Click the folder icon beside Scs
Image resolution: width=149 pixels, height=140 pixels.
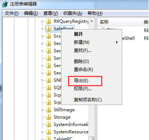[x=49, y=36]
